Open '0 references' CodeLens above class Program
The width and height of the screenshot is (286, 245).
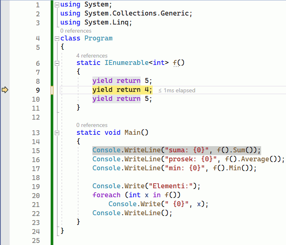pyautogui.click(x=76, y=31)
